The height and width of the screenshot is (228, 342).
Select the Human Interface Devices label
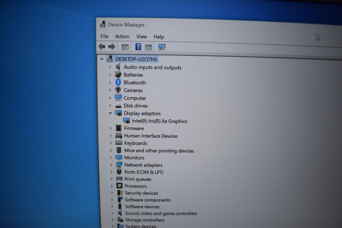[151, 136]
